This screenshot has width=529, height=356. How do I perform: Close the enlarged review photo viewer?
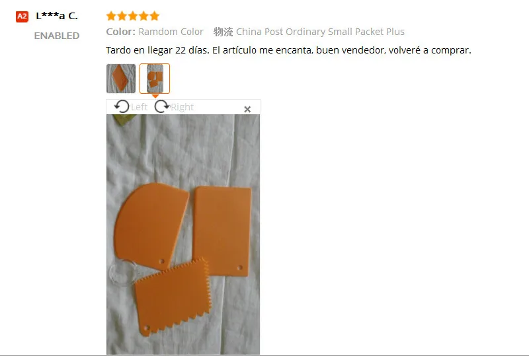247,109
